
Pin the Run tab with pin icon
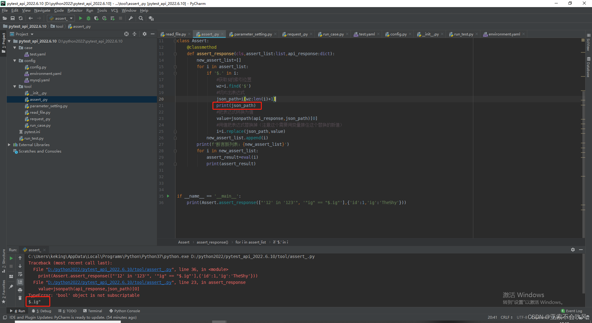11,286
